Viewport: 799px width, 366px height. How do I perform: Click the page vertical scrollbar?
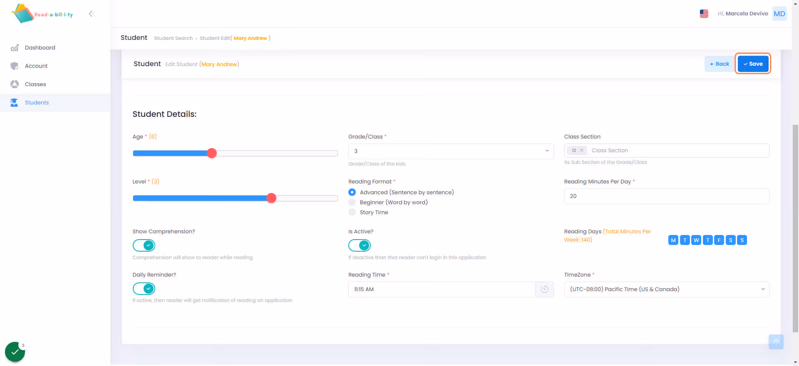coord(795,229)
